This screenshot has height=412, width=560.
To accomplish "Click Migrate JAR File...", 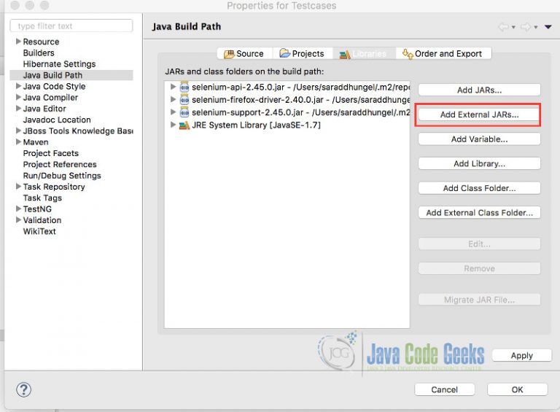I will point(479,300).
